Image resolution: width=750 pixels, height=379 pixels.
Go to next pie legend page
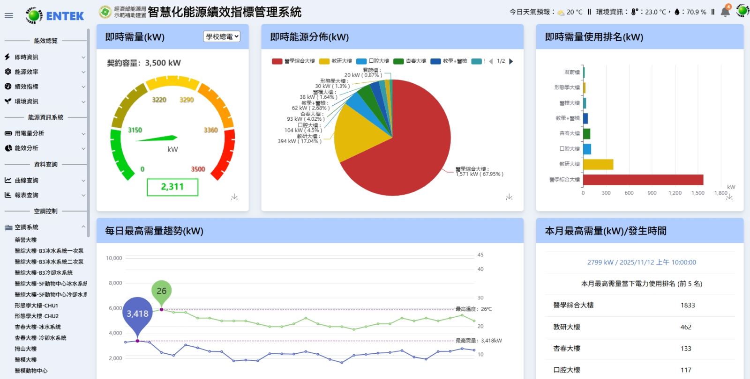[511, 61]
